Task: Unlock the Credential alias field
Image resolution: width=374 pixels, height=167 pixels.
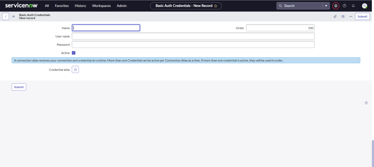Action: tap(75, 69)
